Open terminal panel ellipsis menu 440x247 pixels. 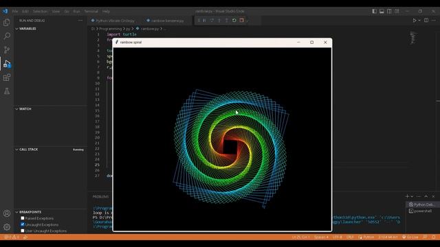[419, 196]
